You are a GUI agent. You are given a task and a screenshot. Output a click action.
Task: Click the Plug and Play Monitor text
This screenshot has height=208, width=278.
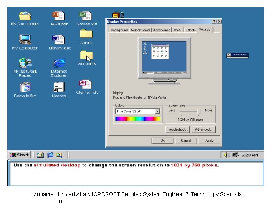point(139,97)
